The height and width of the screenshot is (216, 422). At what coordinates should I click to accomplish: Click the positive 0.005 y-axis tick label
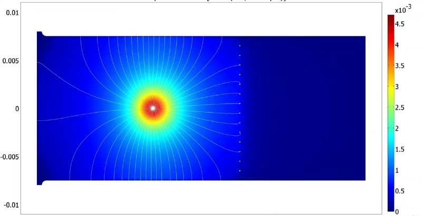(11, 61)
